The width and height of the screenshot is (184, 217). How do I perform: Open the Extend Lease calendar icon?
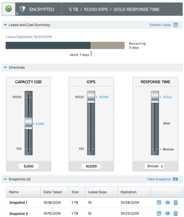pos(176,25)
